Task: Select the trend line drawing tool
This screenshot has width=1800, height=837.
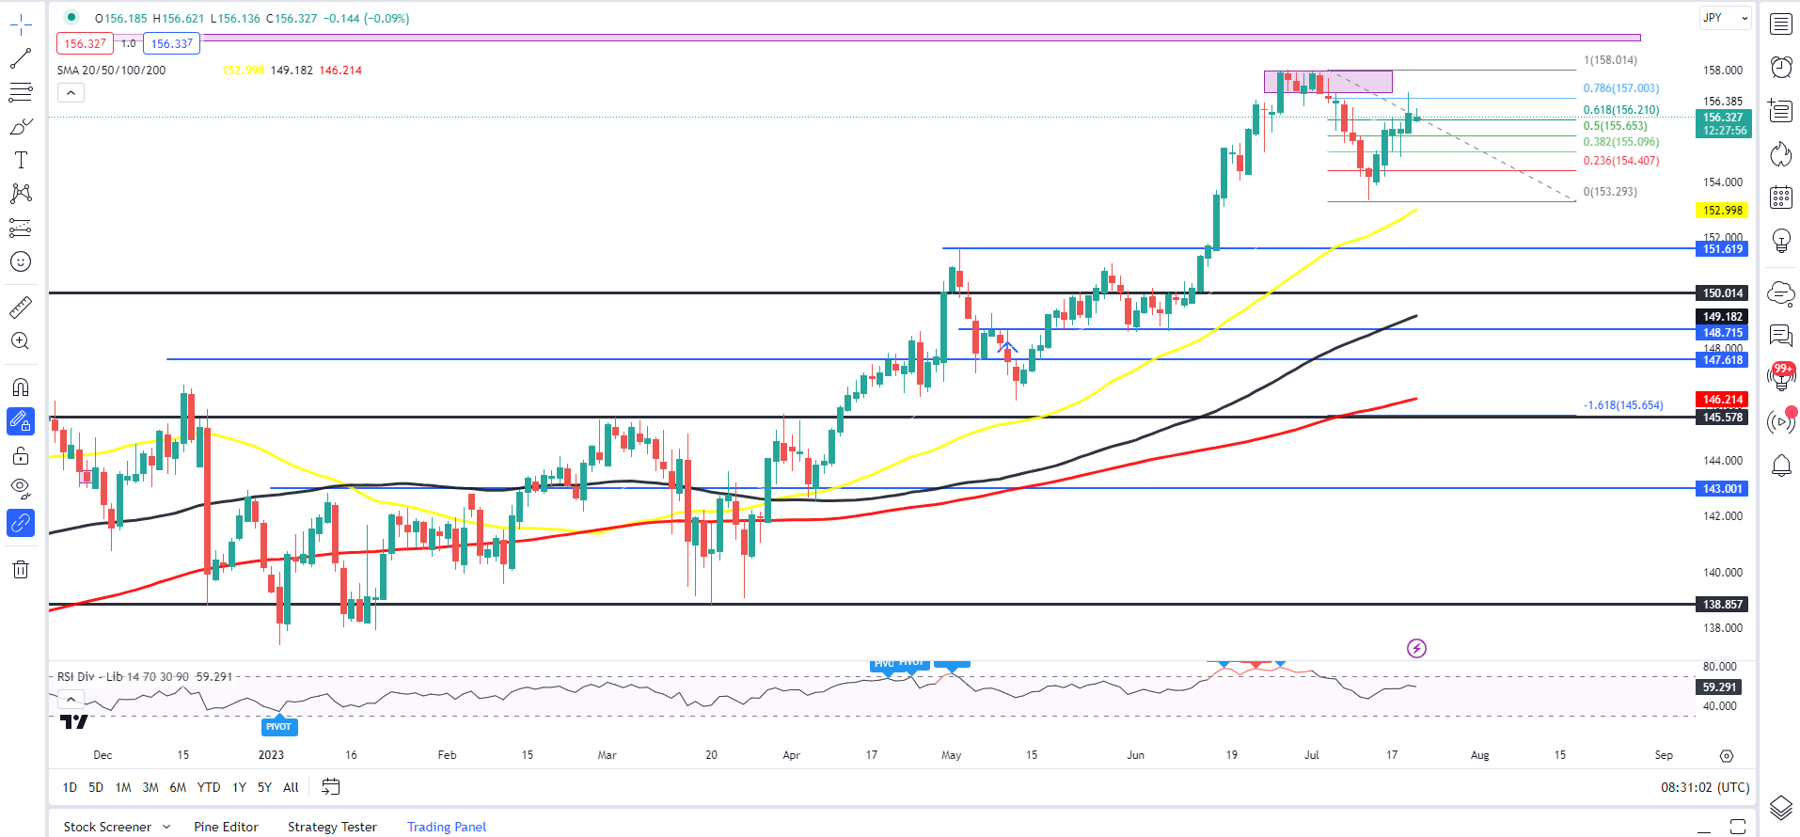Action: 21,58
